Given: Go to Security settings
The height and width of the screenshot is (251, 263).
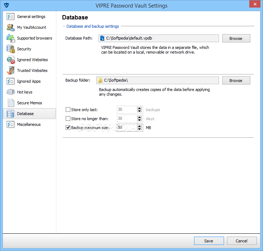Looking at the screenshot, I should coord(29,49).
